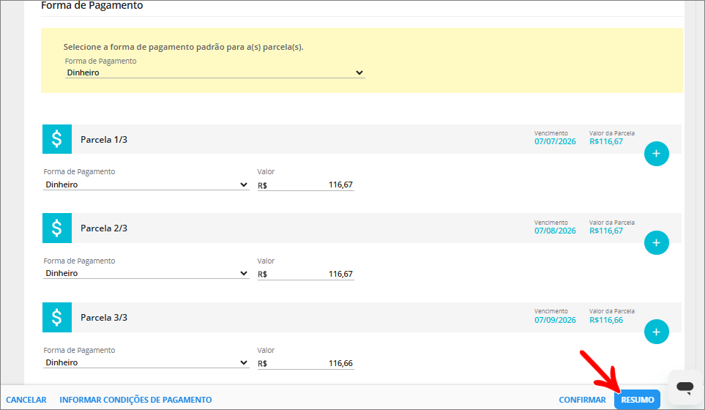This screenshot has height=410, width=705.
Task: Click the plus button for Parcela 2/3
Action: tap(656, 243)
